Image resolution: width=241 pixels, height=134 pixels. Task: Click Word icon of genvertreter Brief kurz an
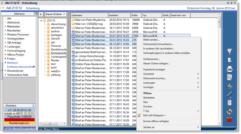73,52
